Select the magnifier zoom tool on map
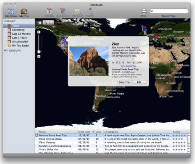 [45, 23]
